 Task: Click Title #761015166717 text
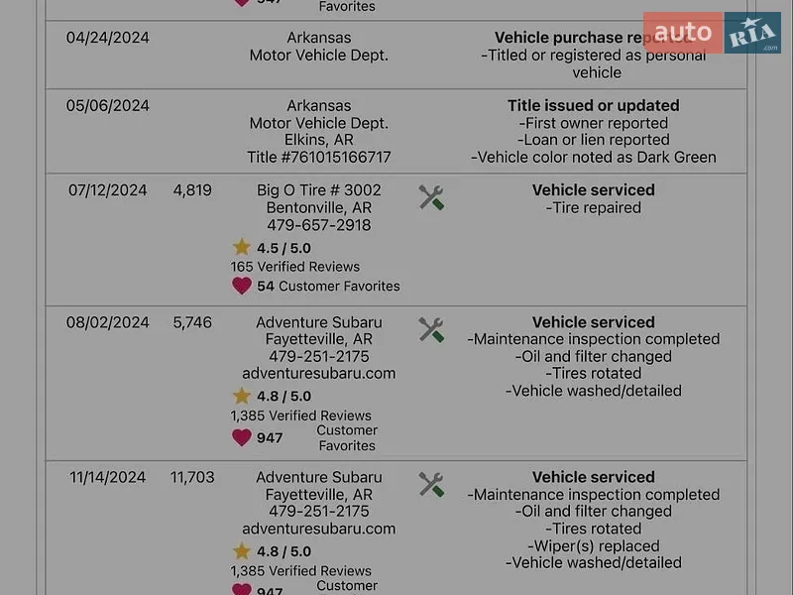pyautogui.click(x=319, y=158)
